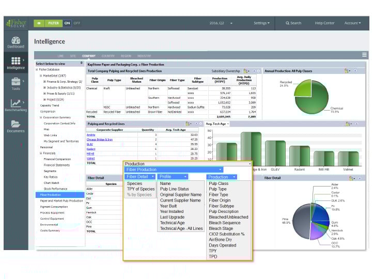This screenshot has height=279, width=373.
Task: Switch to the COUNTRY tab
Action: [108, 56]
